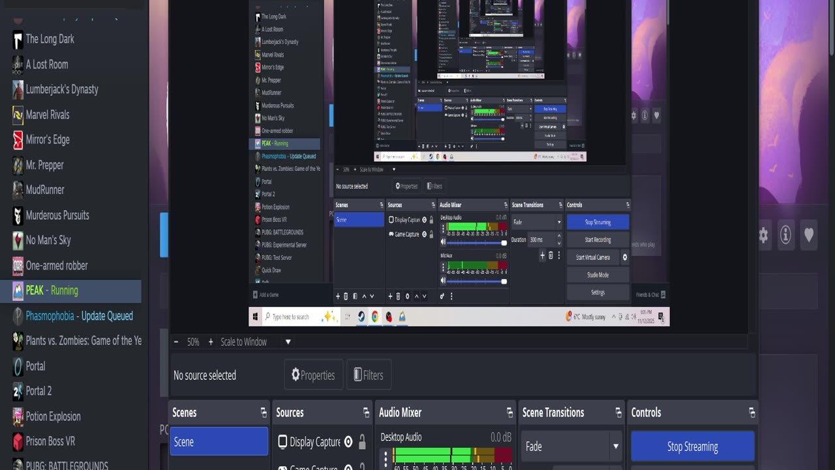Mute Mic/Aux speaker in preview mixer

tap(444, 281)
